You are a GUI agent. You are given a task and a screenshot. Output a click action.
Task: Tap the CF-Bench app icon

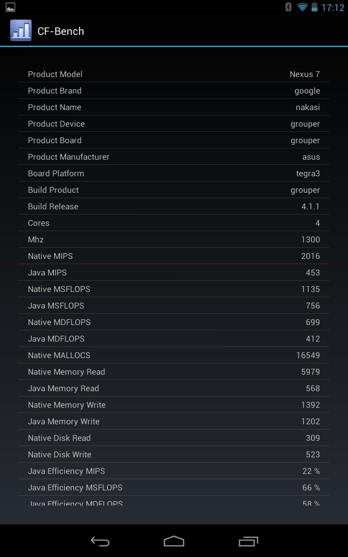(x=21, y=30)
